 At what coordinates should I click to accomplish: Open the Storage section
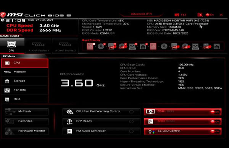(25, 81)
